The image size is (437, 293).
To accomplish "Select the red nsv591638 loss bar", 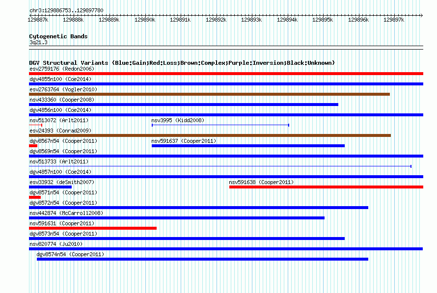I will point(327,187).
